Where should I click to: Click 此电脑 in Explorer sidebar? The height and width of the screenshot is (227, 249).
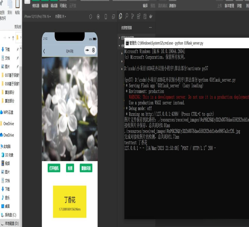point(6,146)
